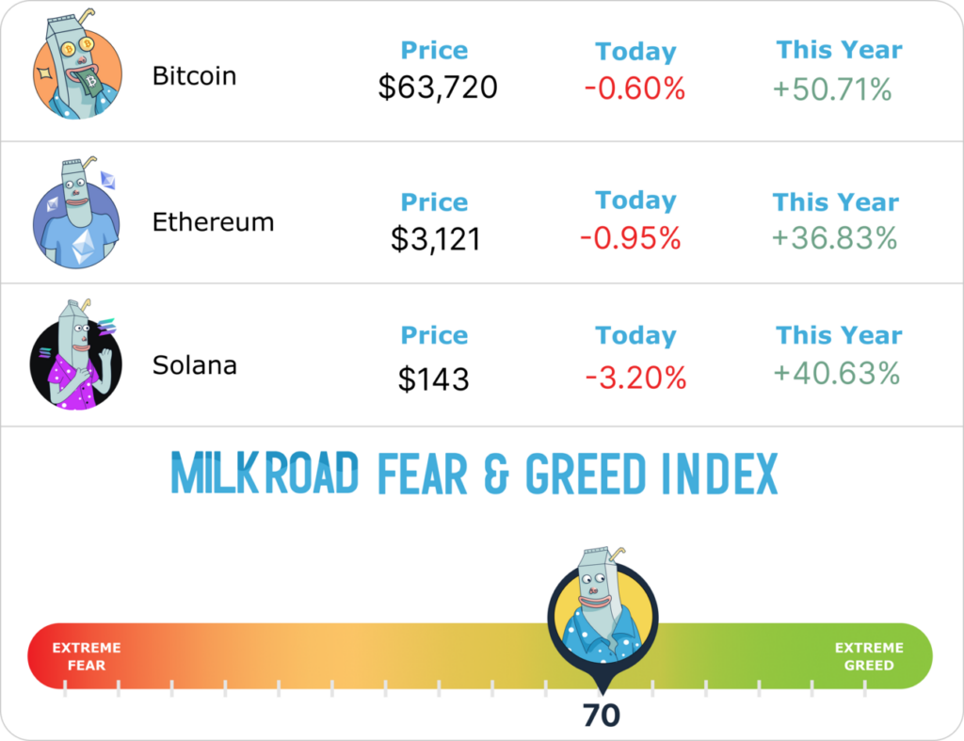
Task: Click Solana price $143
Action: point(433,379)
